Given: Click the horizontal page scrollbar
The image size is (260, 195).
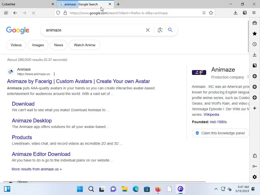Looking at the screenshot, I should click(x=104, y=182).
